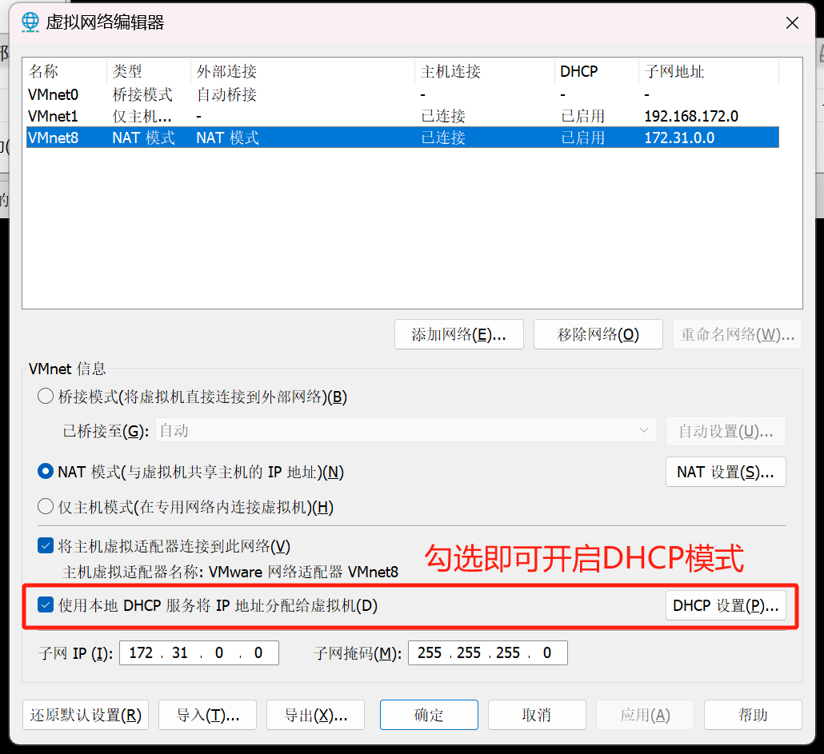
Task: Click 自动桥接 cell in VMnet0 row
Action: click(x=226, y=94)
